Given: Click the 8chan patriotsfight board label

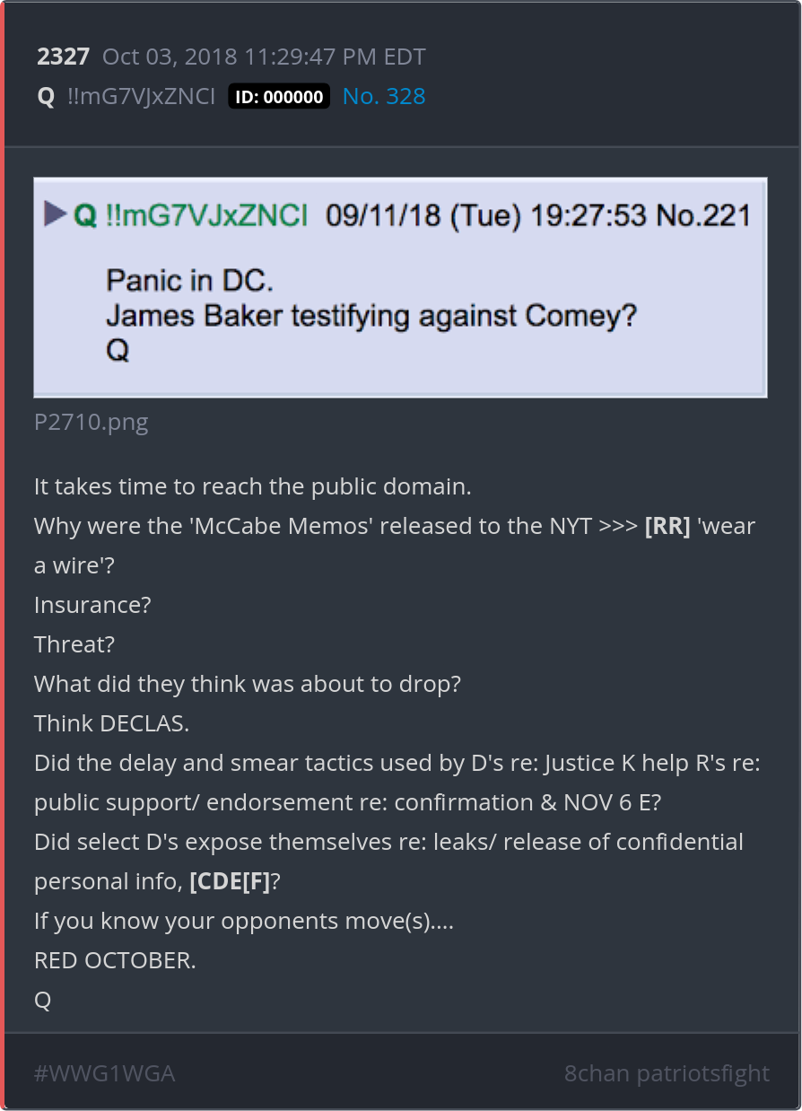Looking at the screenshot, I should (667, 1073).
